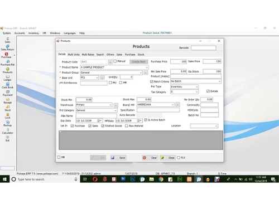Expand the Product Name dropdown
Screen dimensions: 279x209
[147, 67]
